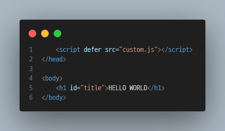Click empty line number 3
Screen dimensions: 225x131
click(31, 69)
